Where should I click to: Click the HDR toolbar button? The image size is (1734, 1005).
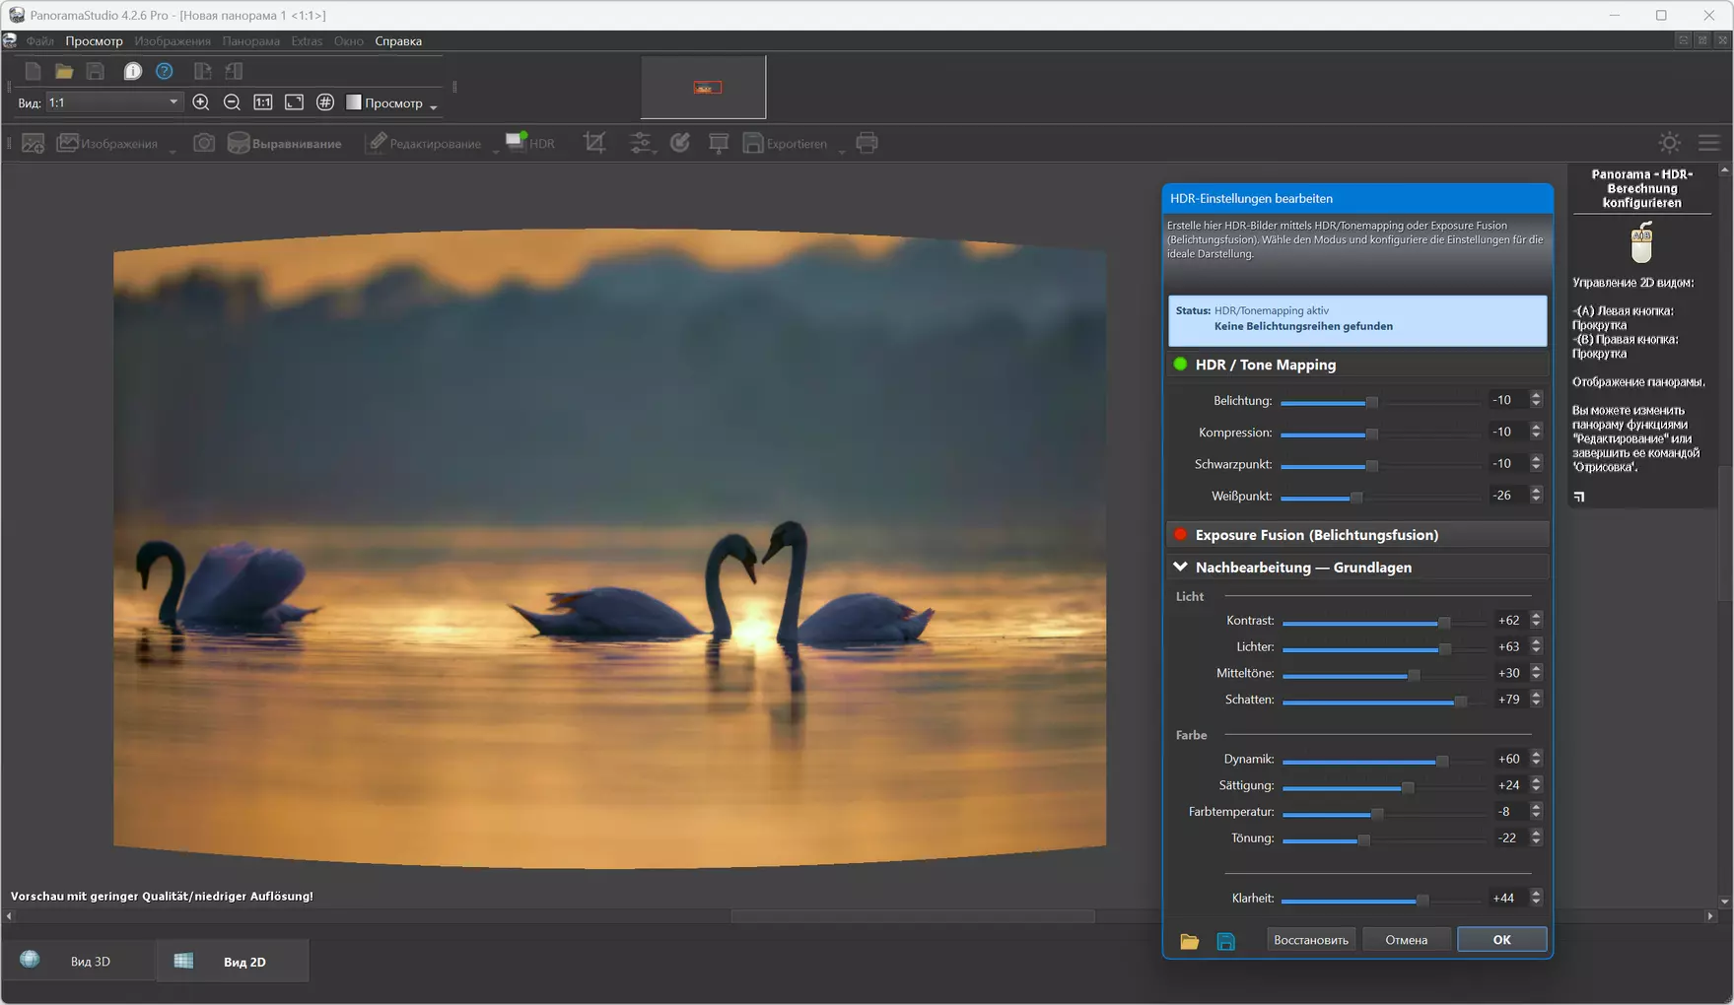click(x=530, y=143)
